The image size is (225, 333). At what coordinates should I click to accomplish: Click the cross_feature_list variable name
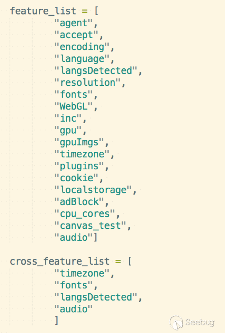tap(59, 261)
